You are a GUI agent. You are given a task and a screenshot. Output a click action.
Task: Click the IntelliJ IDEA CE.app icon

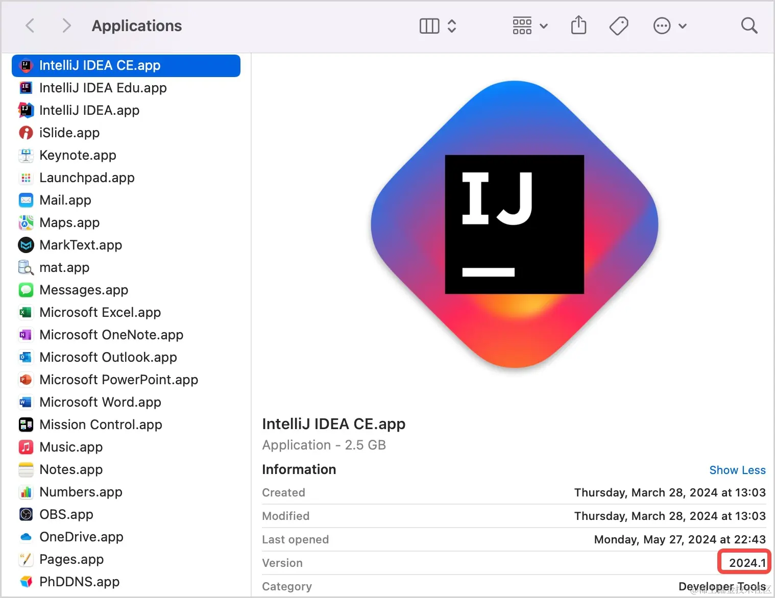pyautogui.click(x=26, y=65)
